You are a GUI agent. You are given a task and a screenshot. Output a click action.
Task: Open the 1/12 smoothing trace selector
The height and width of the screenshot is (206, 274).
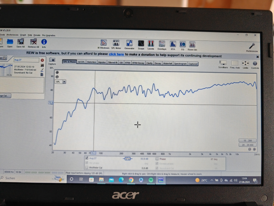pos(127,159)
